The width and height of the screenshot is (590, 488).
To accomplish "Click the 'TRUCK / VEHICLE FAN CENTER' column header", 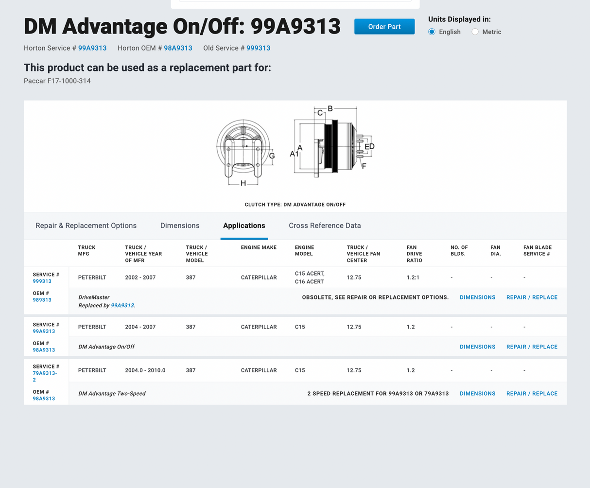I will (364, 254).
